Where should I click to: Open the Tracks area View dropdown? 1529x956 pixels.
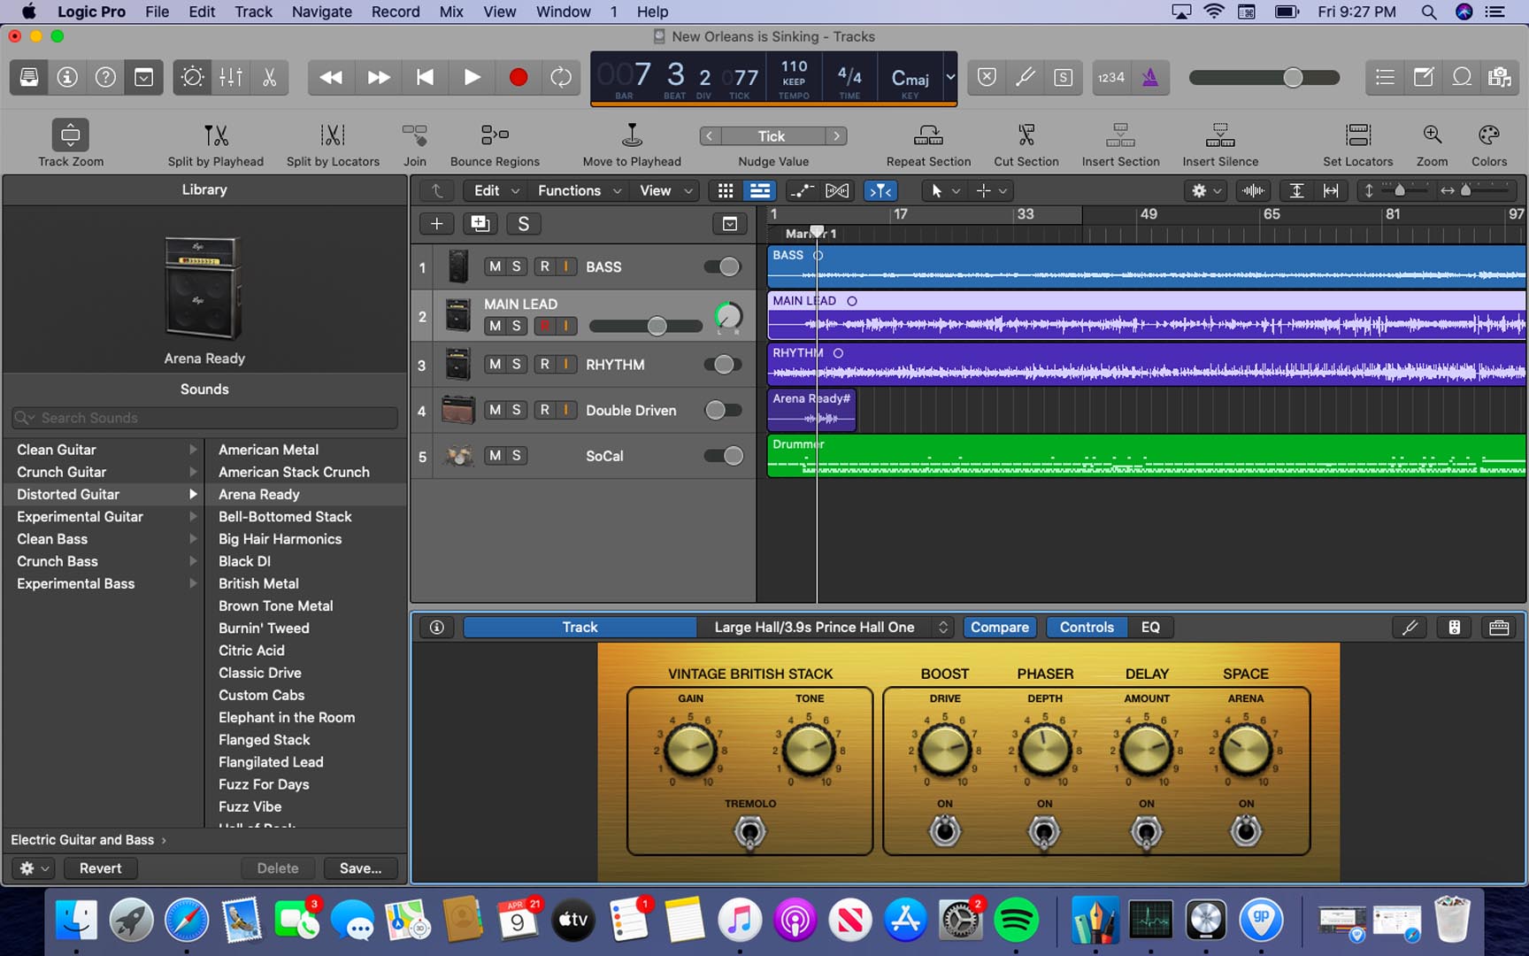666,190
